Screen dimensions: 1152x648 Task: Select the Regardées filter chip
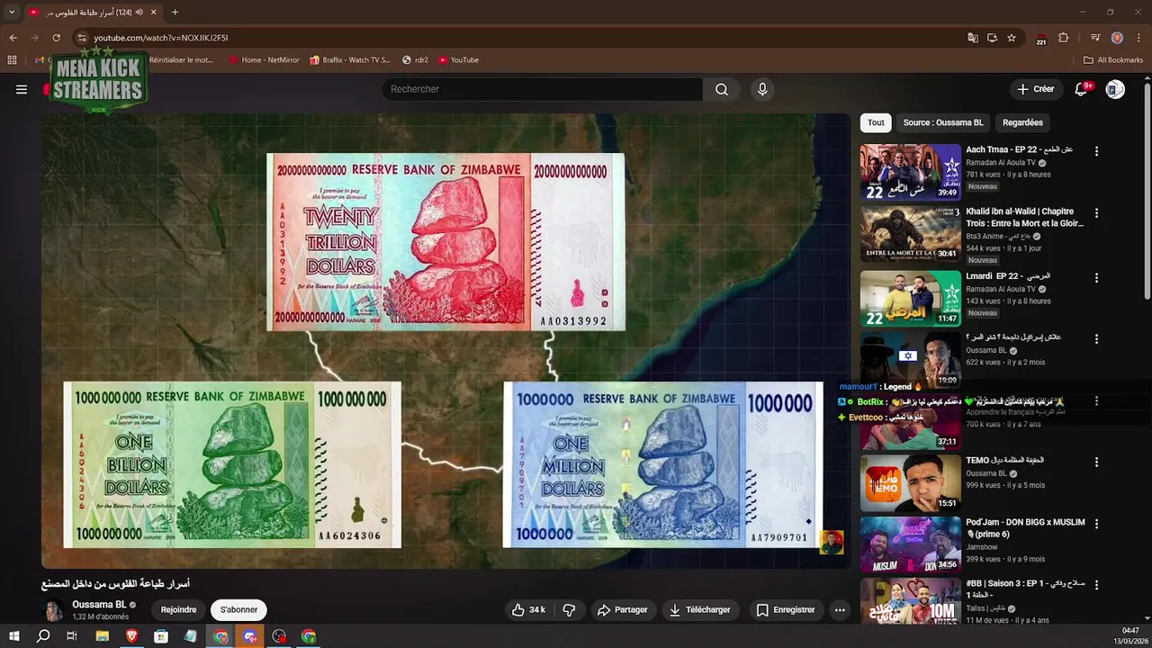click(1022, 122)
